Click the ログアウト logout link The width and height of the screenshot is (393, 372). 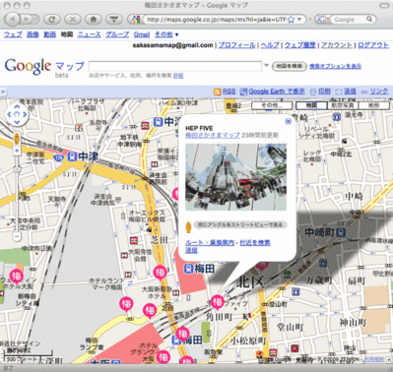pyautogui.click(x=373, y=45)
